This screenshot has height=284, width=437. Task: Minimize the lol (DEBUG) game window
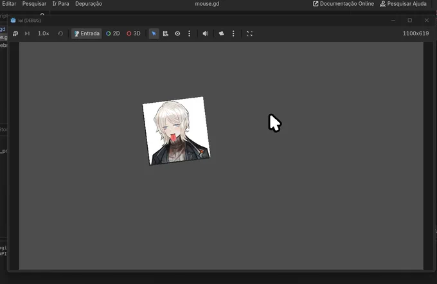click(x=393, y=20)
